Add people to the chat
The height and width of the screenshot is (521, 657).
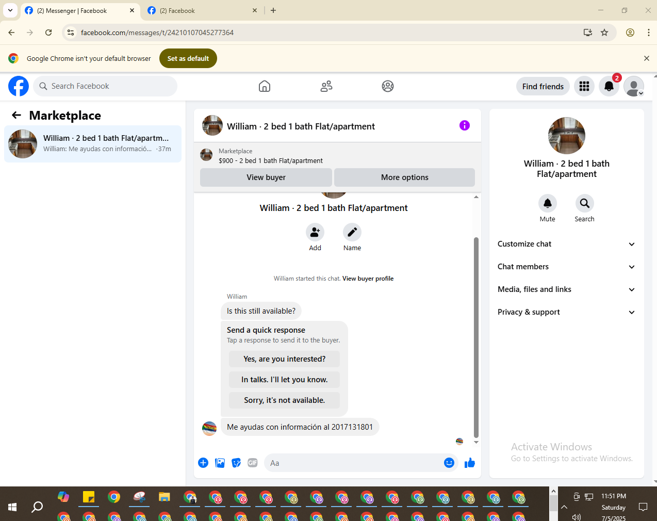coord(315,232)
